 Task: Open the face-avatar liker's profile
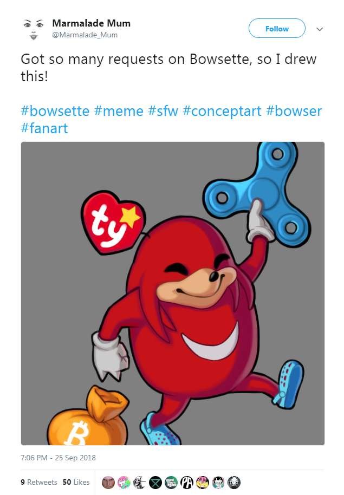tap(108, 483)
